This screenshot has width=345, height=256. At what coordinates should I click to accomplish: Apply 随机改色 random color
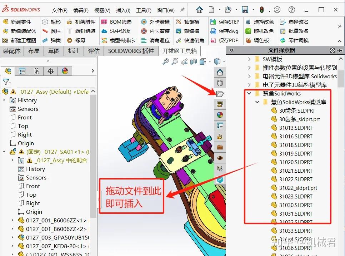click(259, 31)
